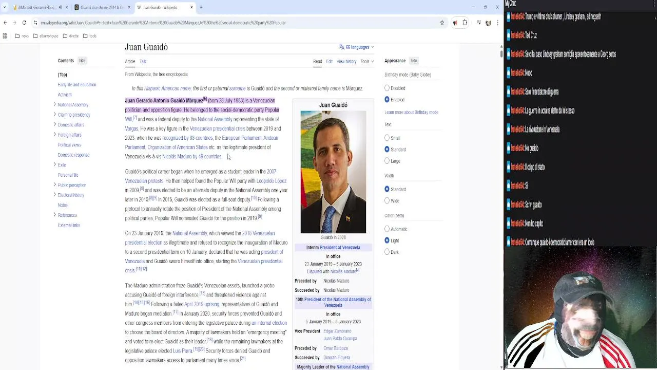
Task: Open the dirette bookmarks folder
Action: [71, 36]
